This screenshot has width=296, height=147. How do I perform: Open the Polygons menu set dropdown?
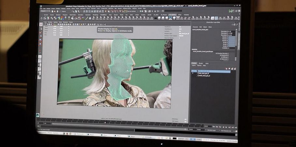coord(46,11)
